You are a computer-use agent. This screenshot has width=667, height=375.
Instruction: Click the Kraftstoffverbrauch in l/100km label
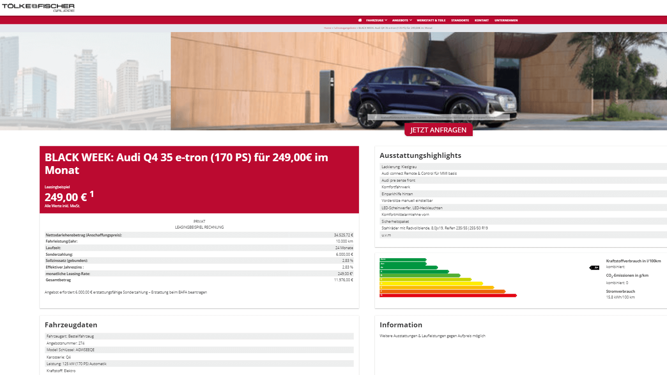[x=633, y=261]
